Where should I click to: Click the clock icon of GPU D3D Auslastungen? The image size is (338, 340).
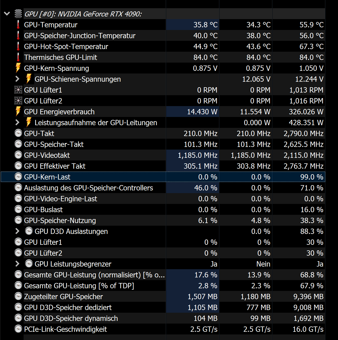pos(29,231)
